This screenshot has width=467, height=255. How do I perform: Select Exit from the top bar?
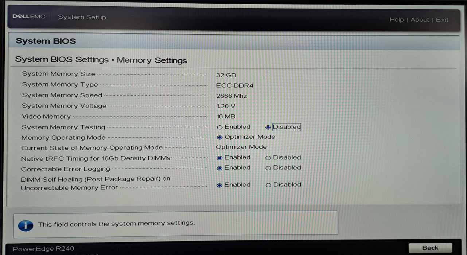(x=442, y=20)
